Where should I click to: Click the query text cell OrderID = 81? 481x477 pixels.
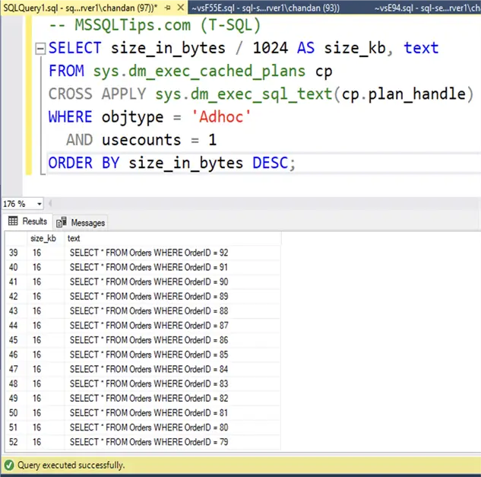coord(172,413)
